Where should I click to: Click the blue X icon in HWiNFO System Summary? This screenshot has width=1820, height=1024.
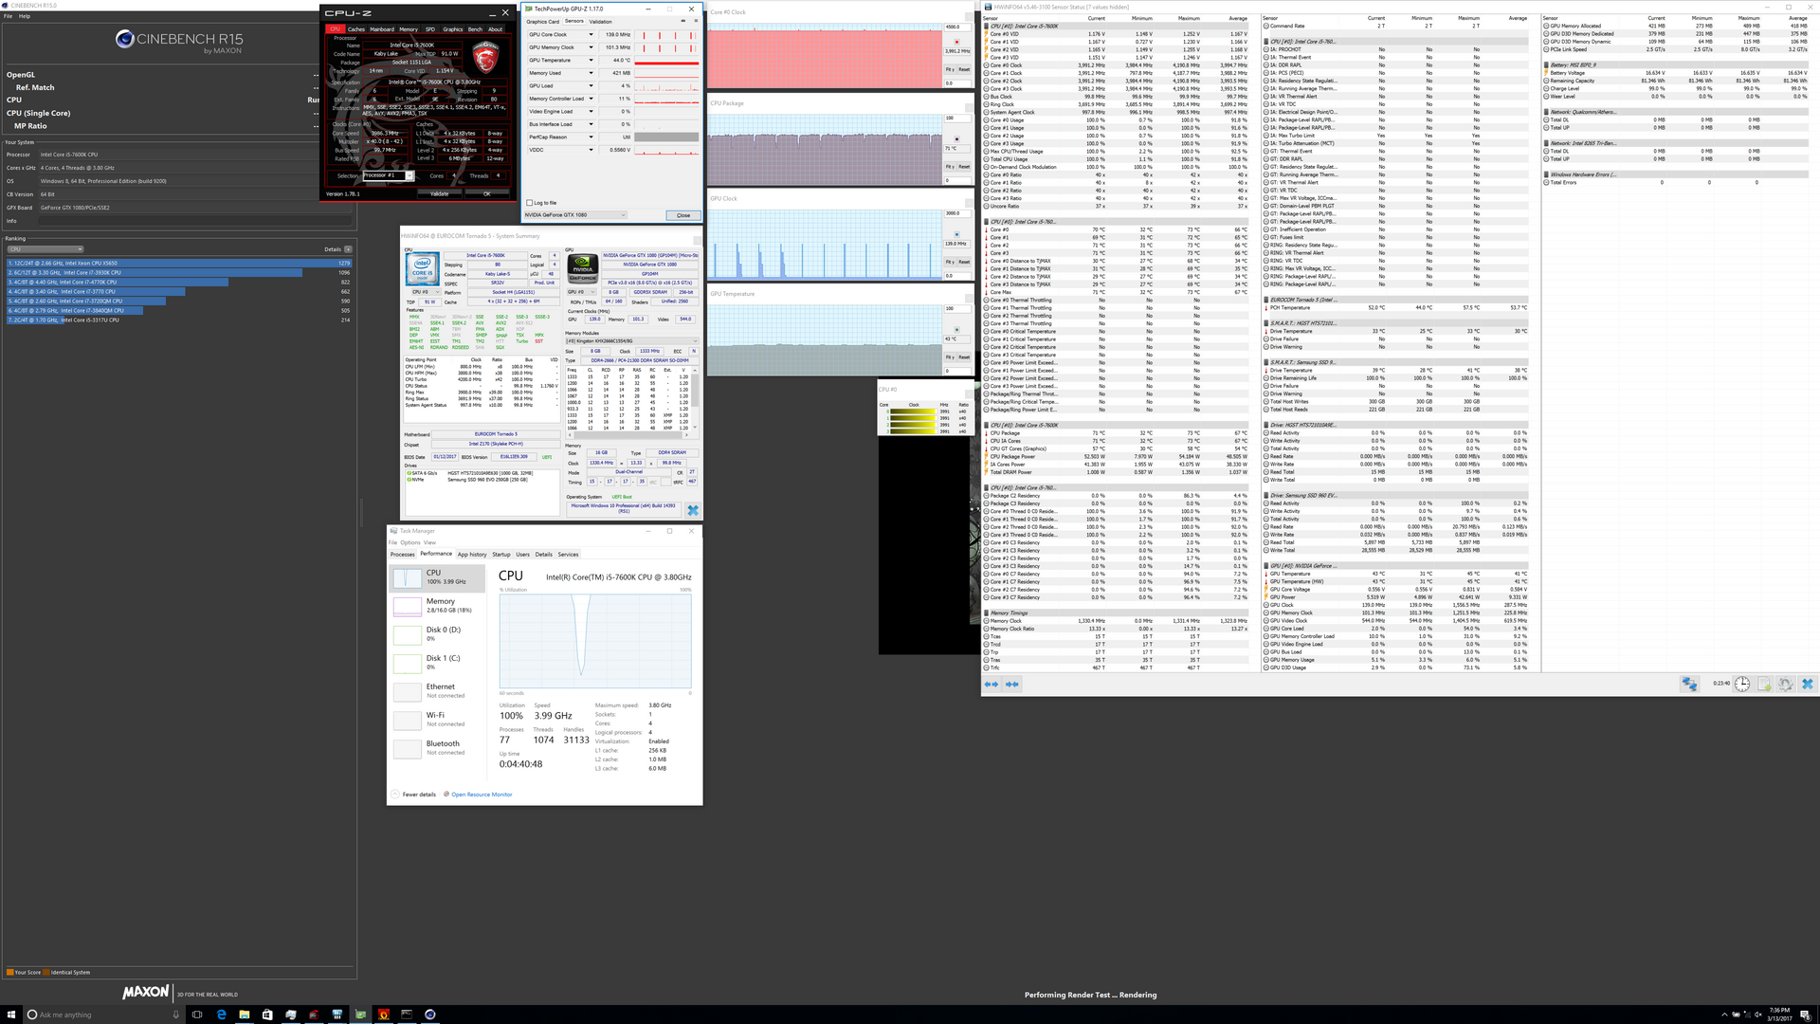coord(693,510)
